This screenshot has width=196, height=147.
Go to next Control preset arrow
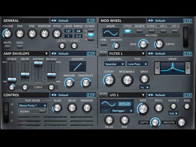[55, 95]
